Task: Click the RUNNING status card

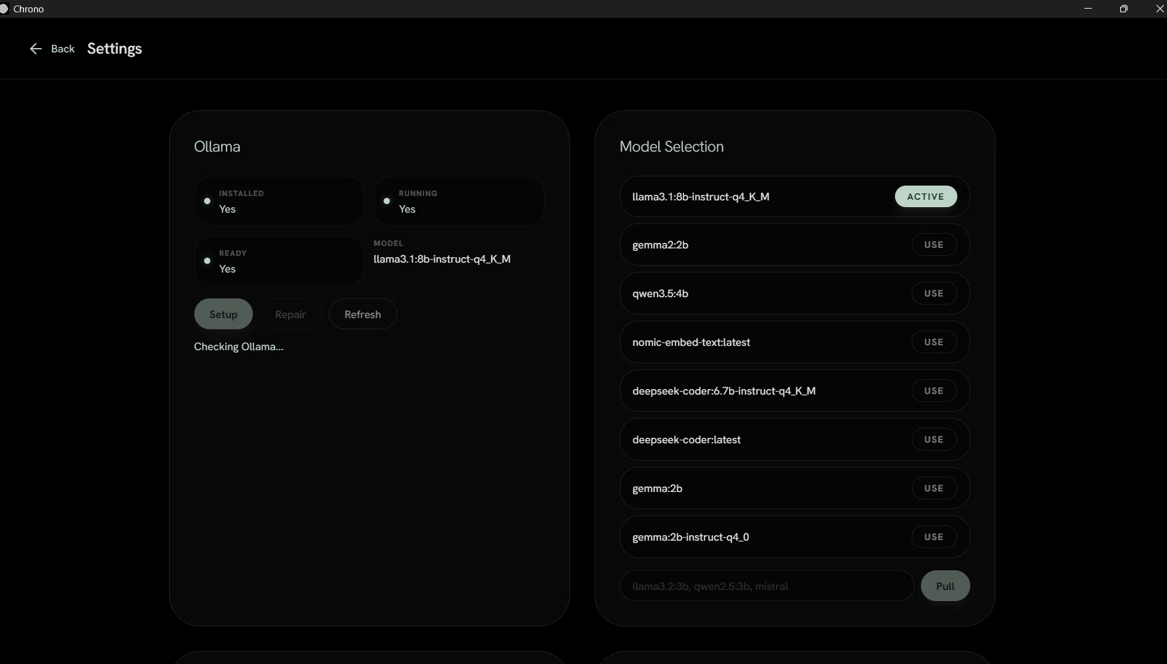Action: click(x=459, y=201)
